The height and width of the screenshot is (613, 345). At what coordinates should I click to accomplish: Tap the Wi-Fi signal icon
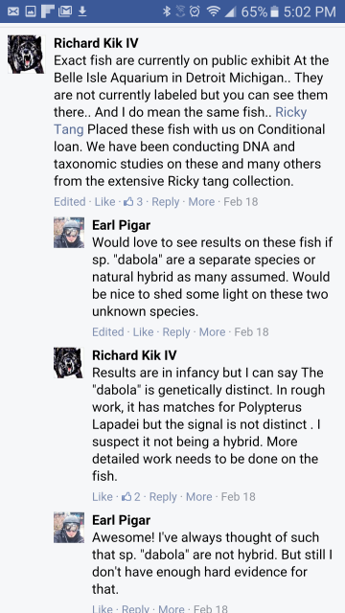coord(213,11)
